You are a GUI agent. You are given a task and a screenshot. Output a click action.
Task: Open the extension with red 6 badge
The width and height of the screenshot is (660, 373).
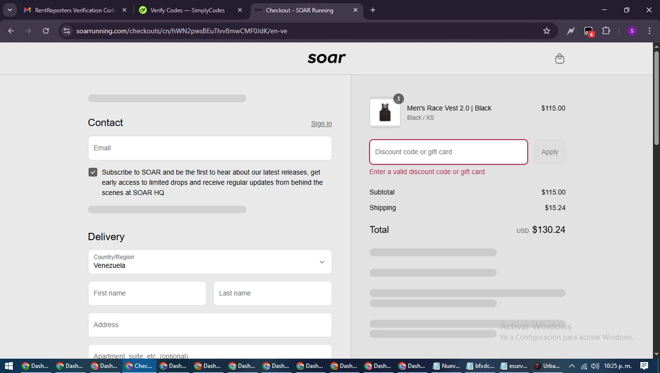coord(589,31)
